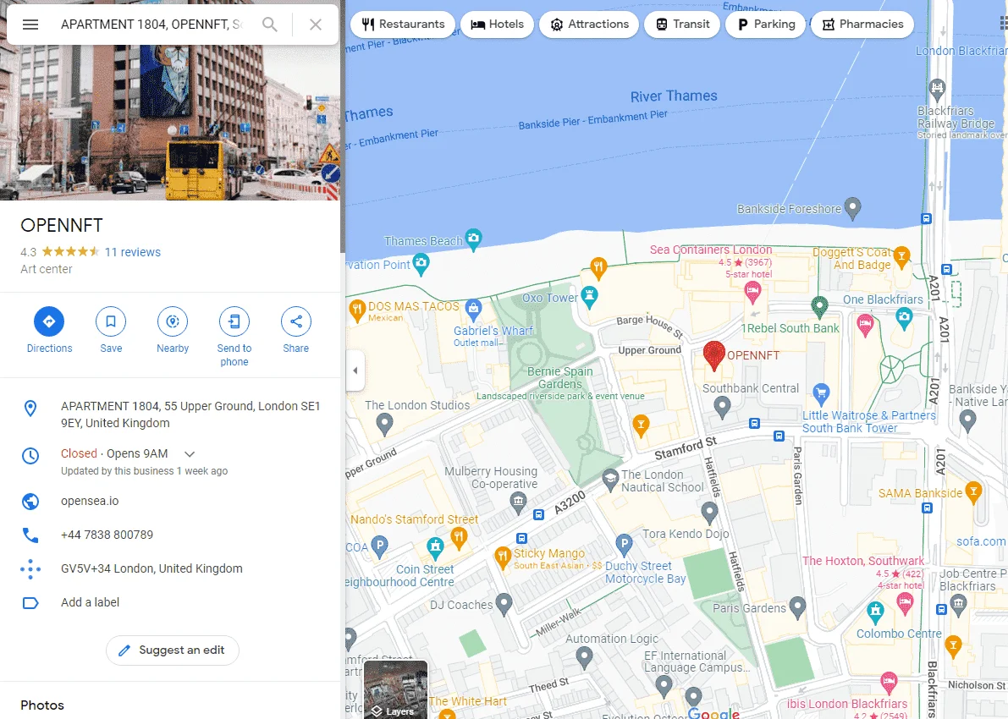1008x719 pixels.
Task: Click Suggest an edit button
Action: tap(173, 650)
